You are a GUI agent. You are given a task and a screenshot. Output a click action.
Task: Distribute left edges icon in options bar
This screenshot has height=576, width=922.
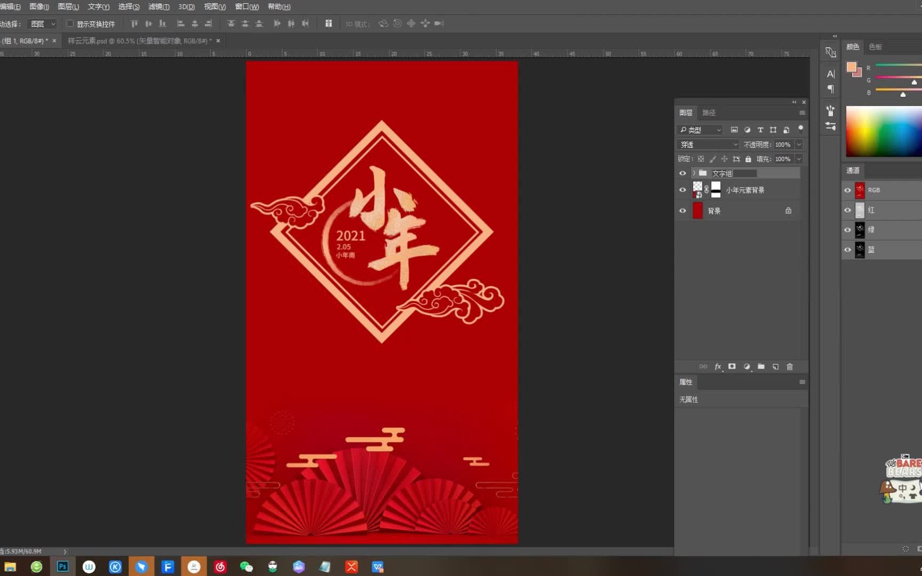pyautogui.click(x=277, y=23)
